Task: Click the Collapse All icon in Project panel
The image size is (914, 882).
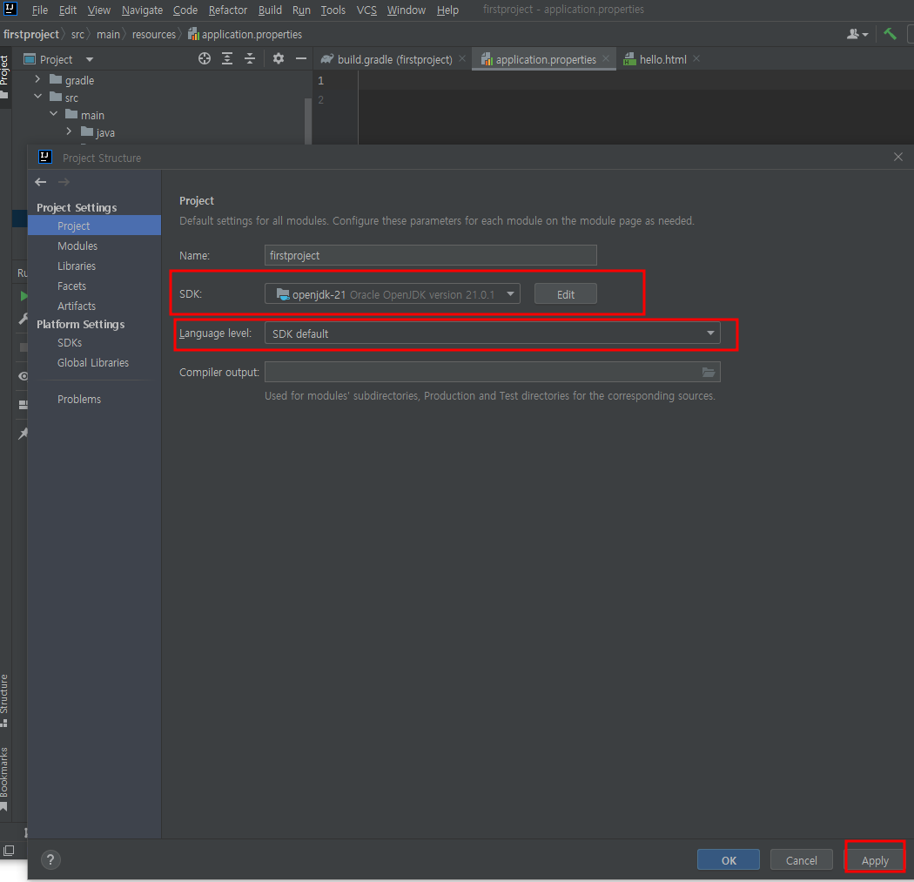Action: 250,58
